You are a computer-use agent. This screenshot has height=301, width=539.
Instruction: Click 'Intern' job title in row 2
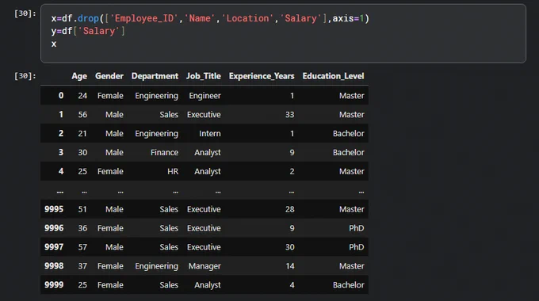(210, 133)
